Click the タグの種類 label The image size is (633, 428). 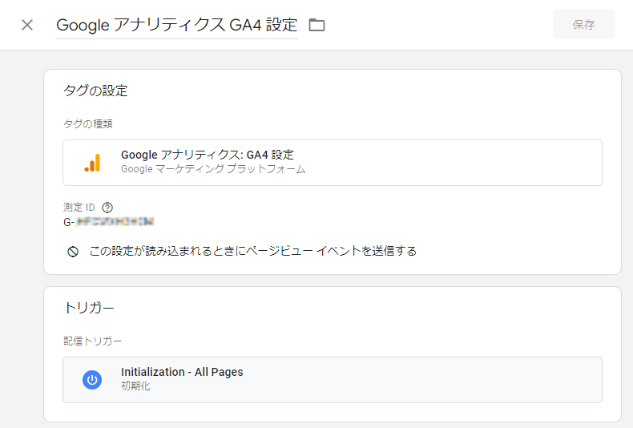click(87, 124)
